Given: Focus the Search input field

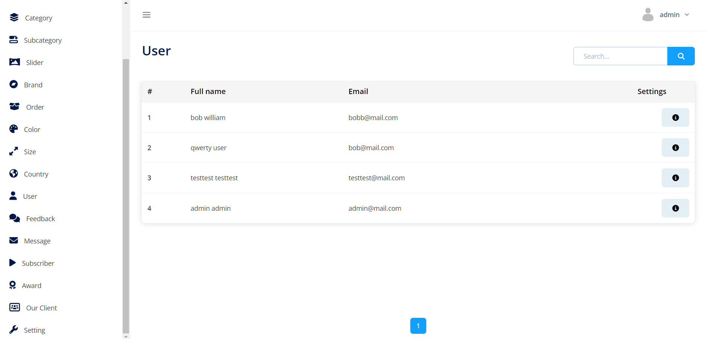Looking at the screenshot, I should pyautogui.click(x=620, y=56).
